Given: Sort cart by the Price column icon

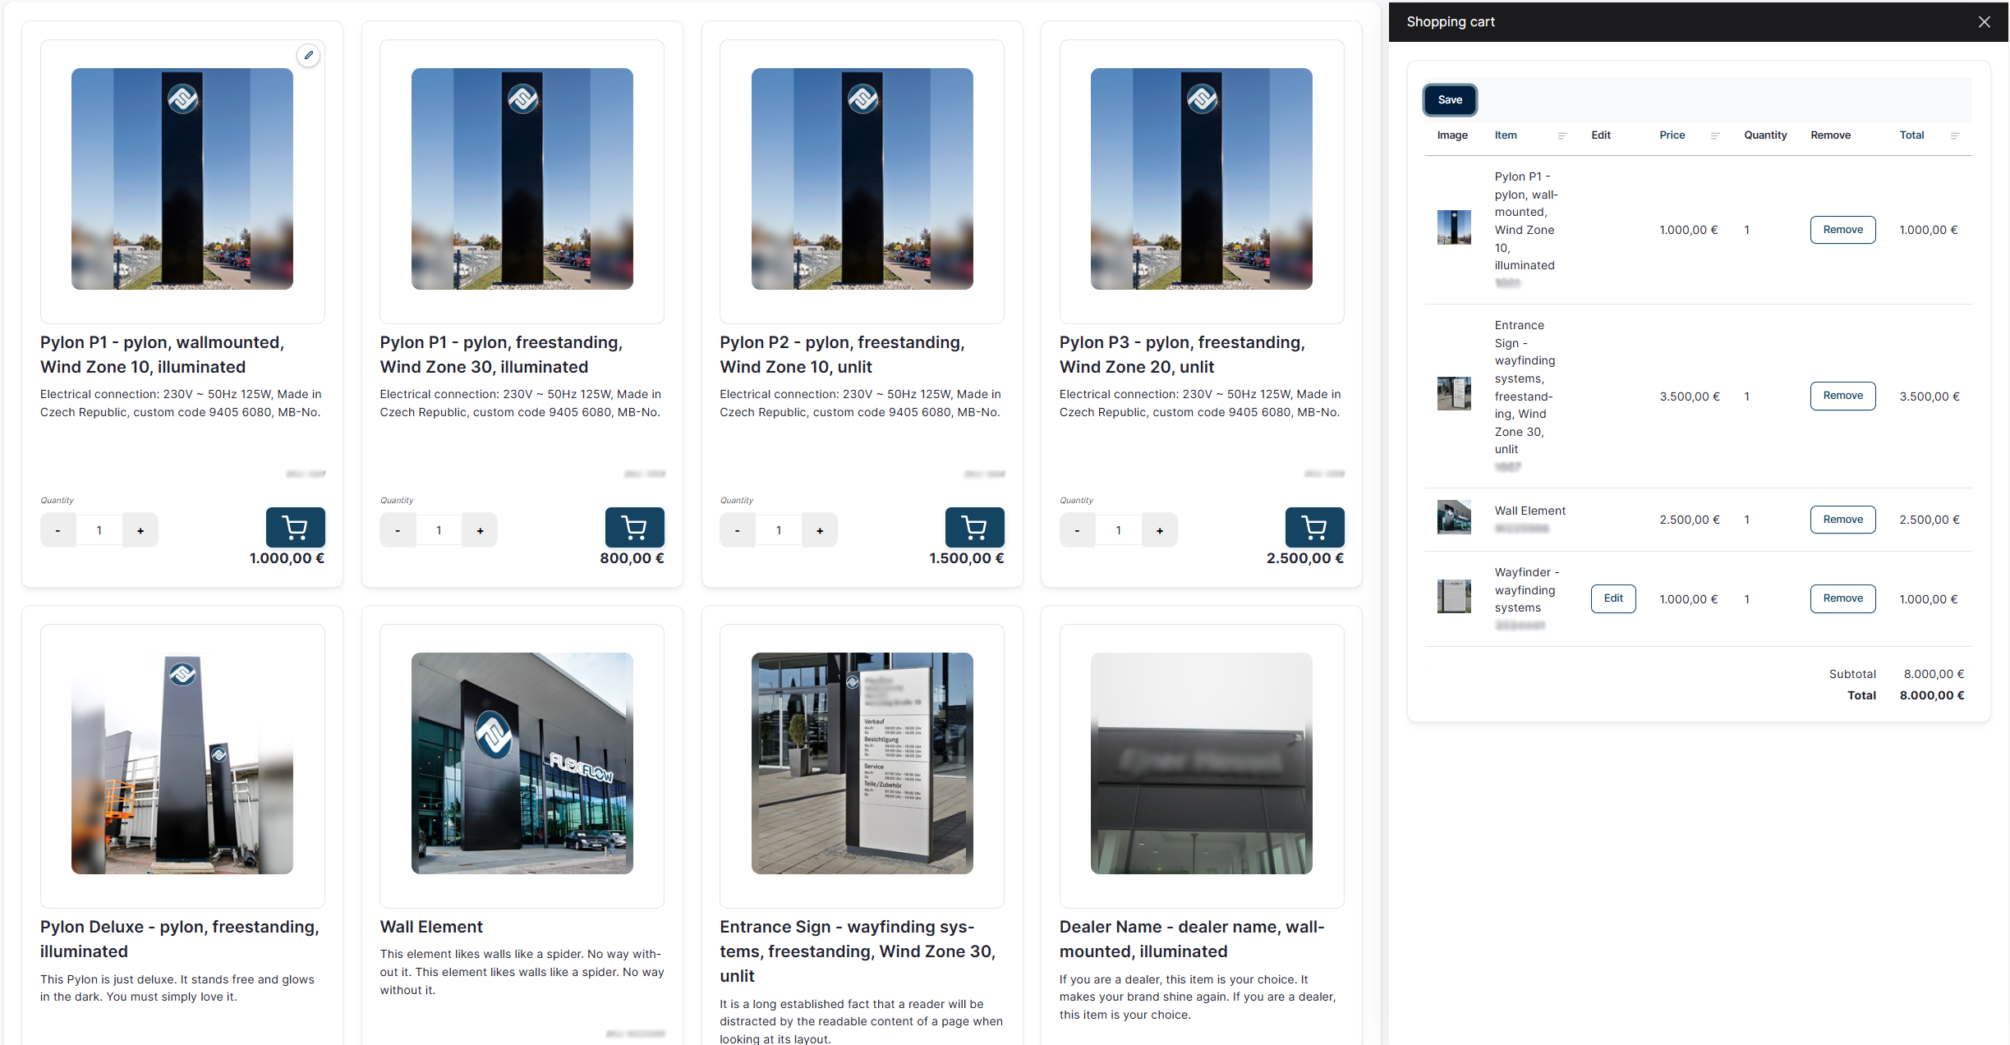Looking at the screenshot, I should [1715, 135].
